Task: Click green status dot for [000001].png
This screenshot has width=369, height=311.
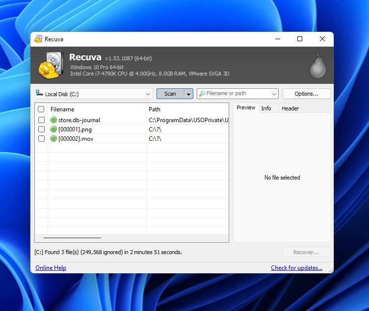Action: click(x=53, y=129)
